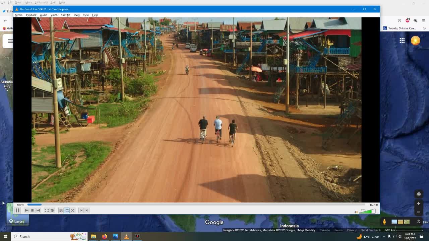Screen dimensions: 429x241
Task: Toggle the VLC playlist view
Action: click(61, 210)
